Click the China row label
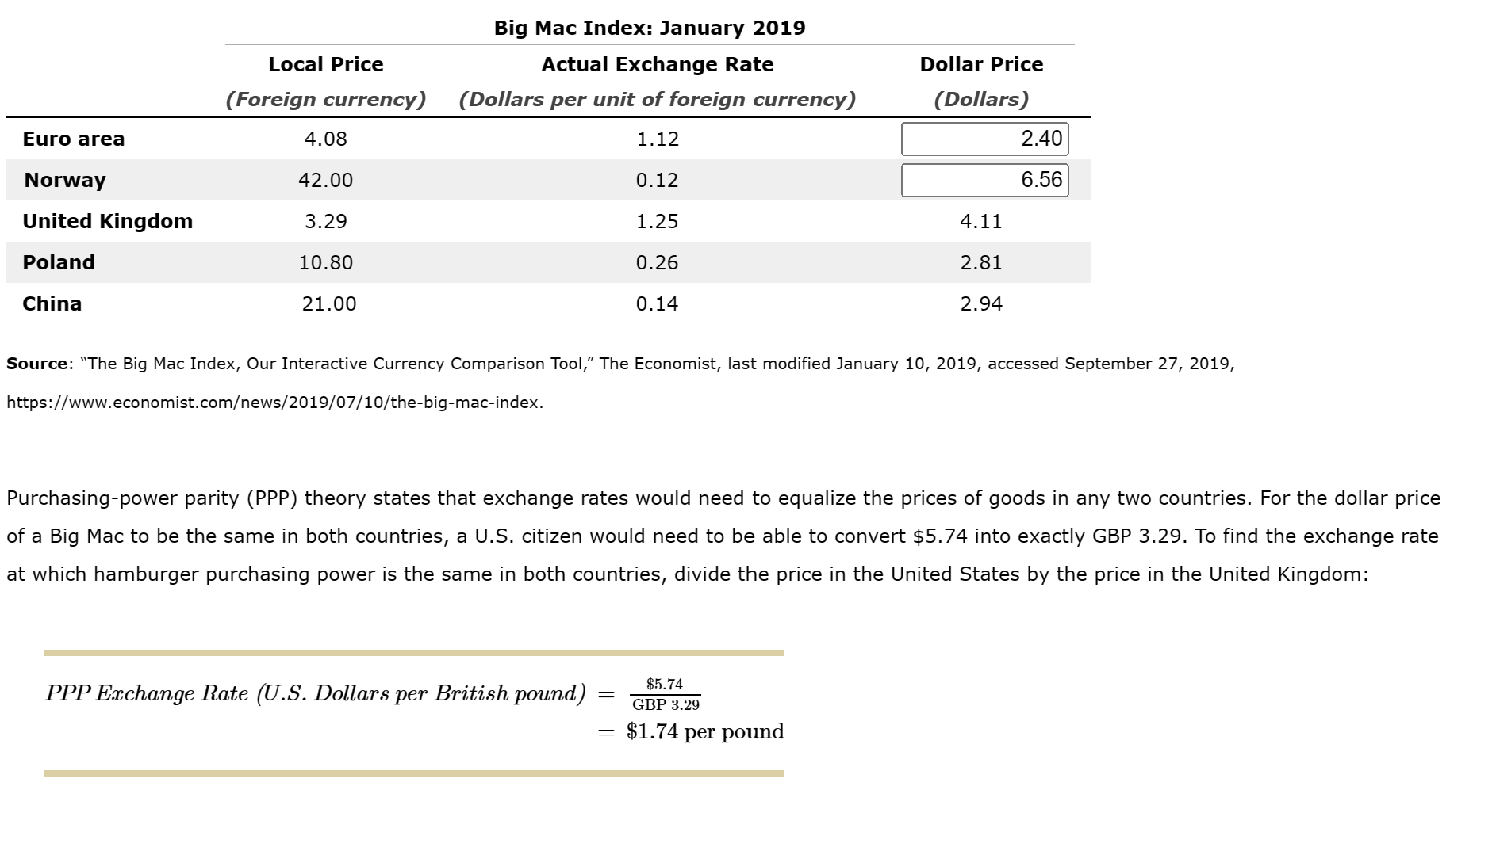The width and height of the screenshot is (1496, 851). pos(51,303)
